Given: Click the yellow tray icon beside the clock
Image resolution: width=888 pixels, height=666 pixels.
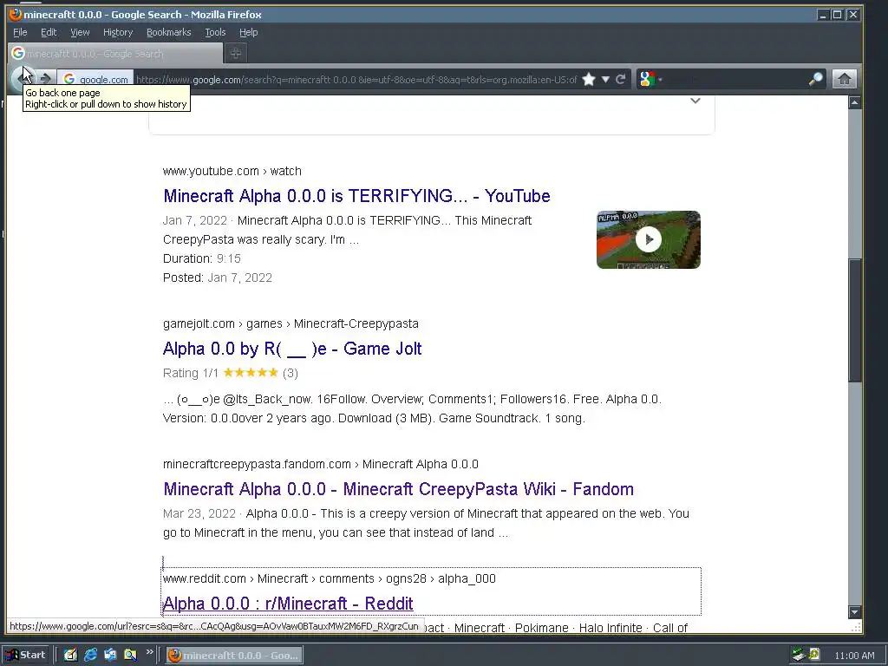Looking at the screenshot, I should pyautogui.click(x=814, y=654).
